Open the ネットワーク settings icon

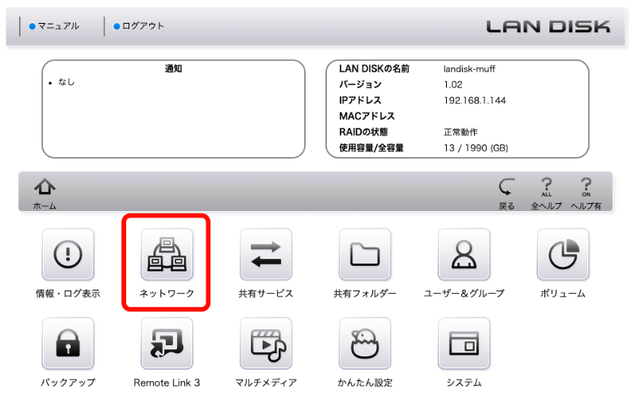[167, 255]
